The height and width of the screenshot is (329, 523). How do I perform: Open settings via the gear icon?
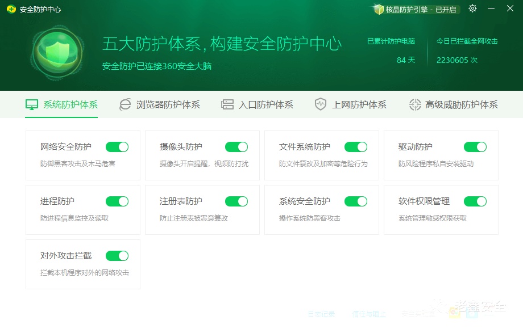point(472,9)
